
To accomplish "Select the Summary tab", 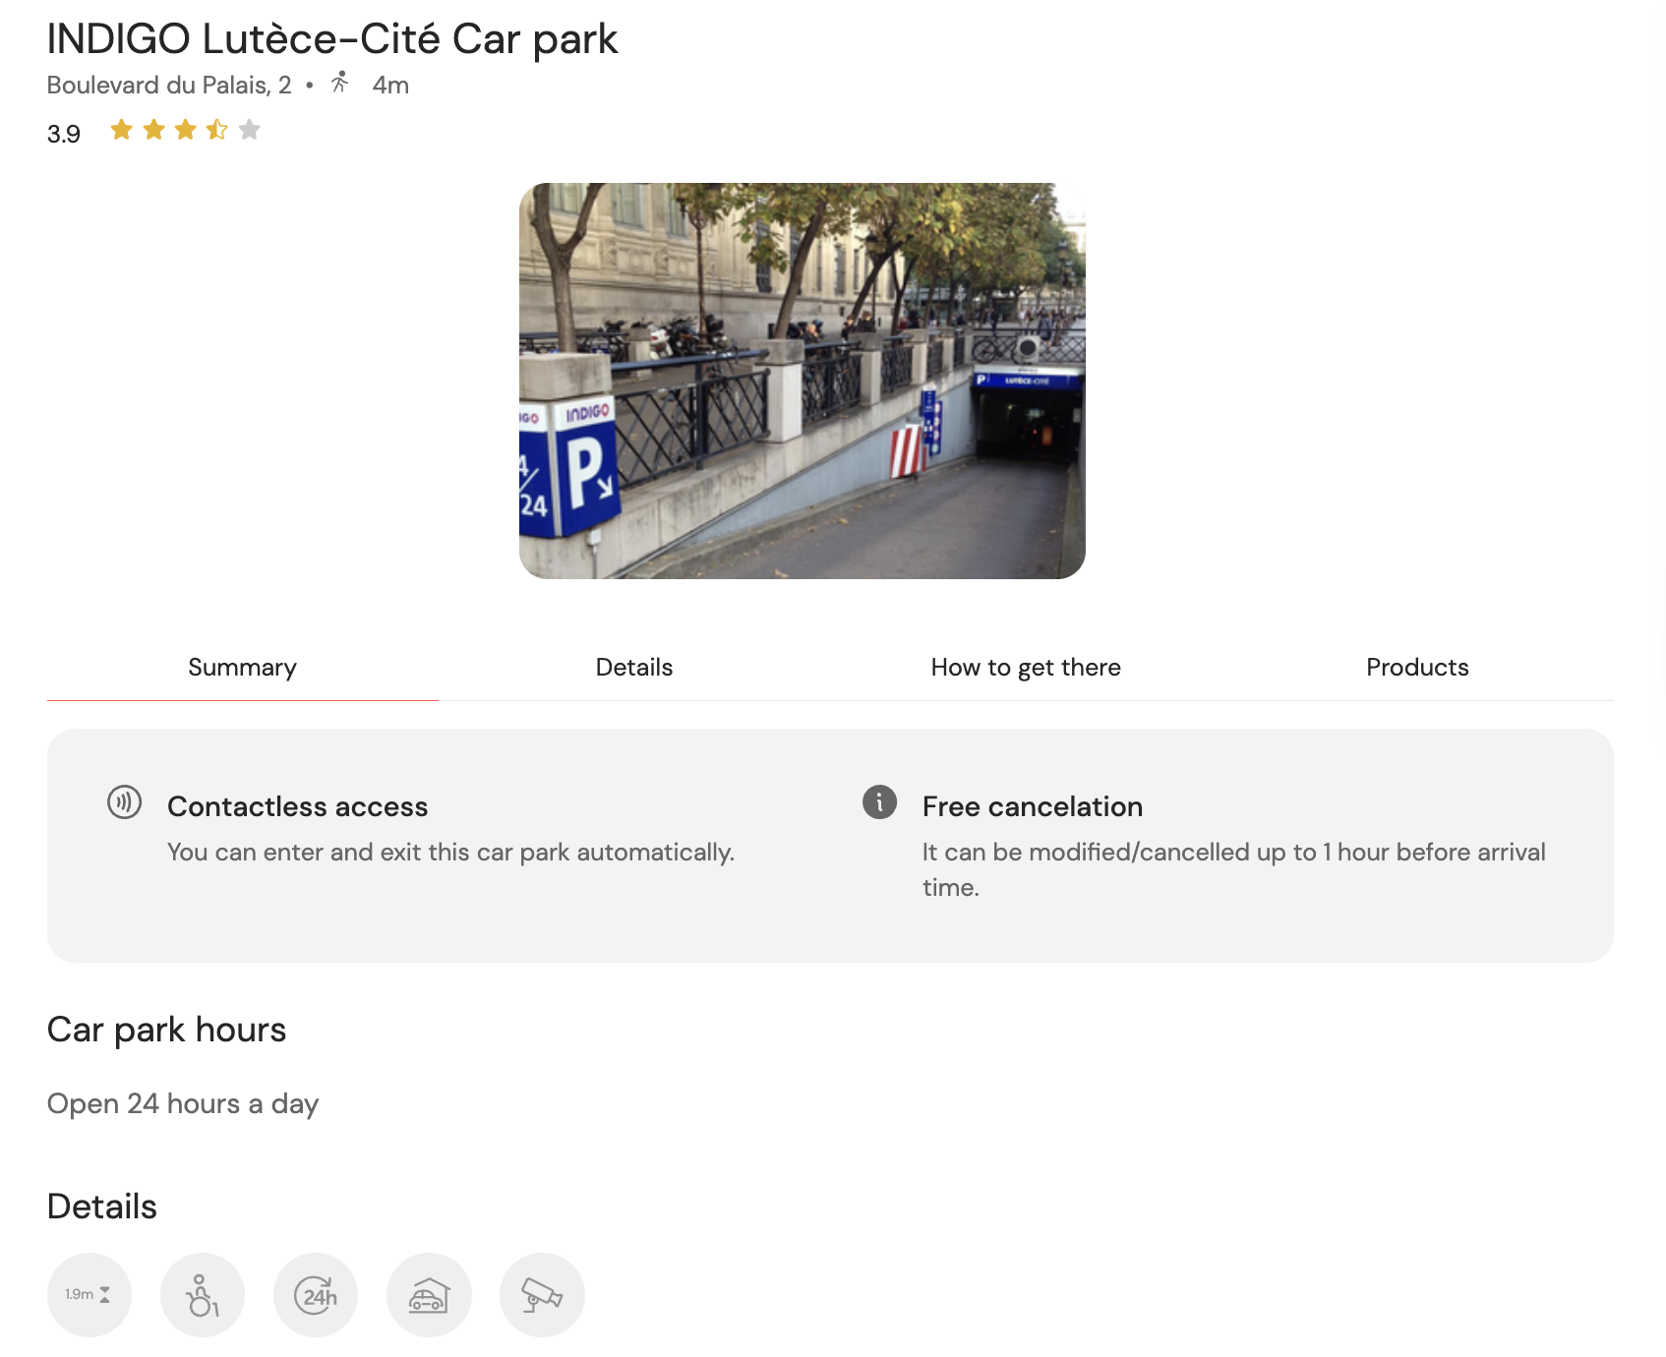I will (x=242, y=667).
